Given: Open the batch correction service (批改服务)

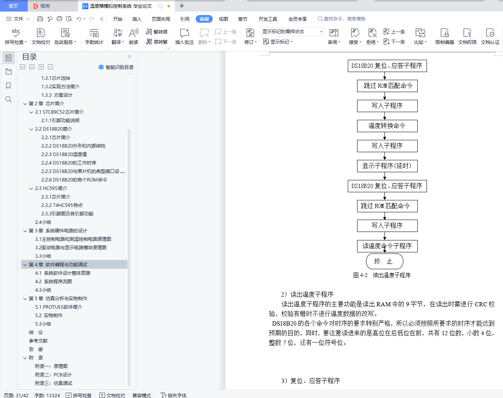Looking at the screenshot, I should [x=65, y=37].
